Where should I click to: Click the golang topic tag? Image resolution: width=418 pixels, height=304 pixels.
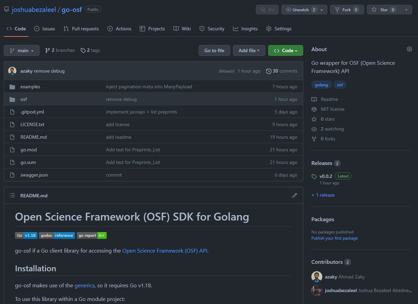pos(321,85)
